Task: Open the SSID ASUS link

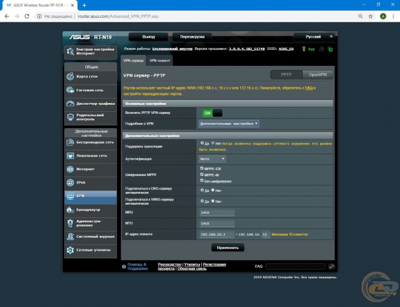Action: click(x=286, y=49)
